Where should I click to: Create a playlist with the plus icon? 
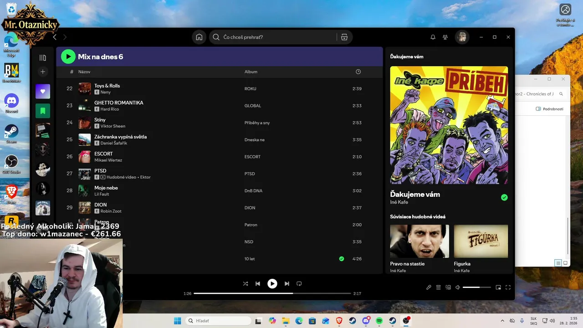pyautogui.click(x=43, y=72)
